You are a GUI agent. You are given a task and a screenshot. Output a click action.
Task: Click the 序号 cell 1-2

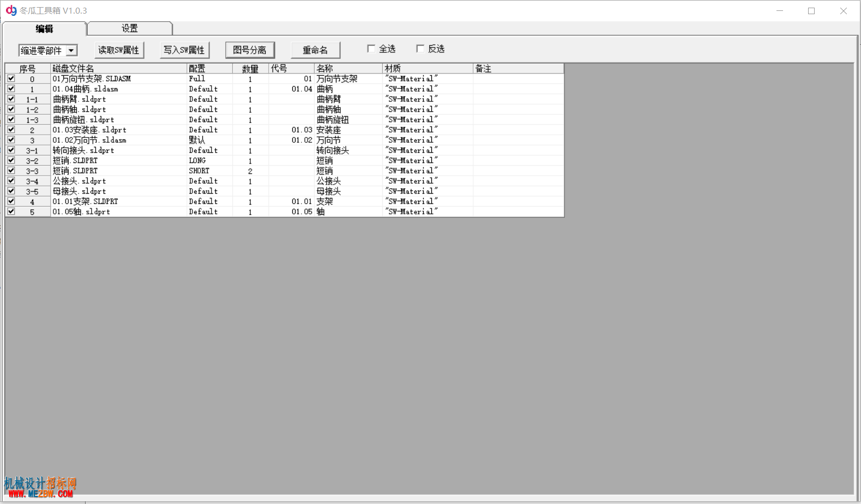pyautogui.click(x=32, y=110)
